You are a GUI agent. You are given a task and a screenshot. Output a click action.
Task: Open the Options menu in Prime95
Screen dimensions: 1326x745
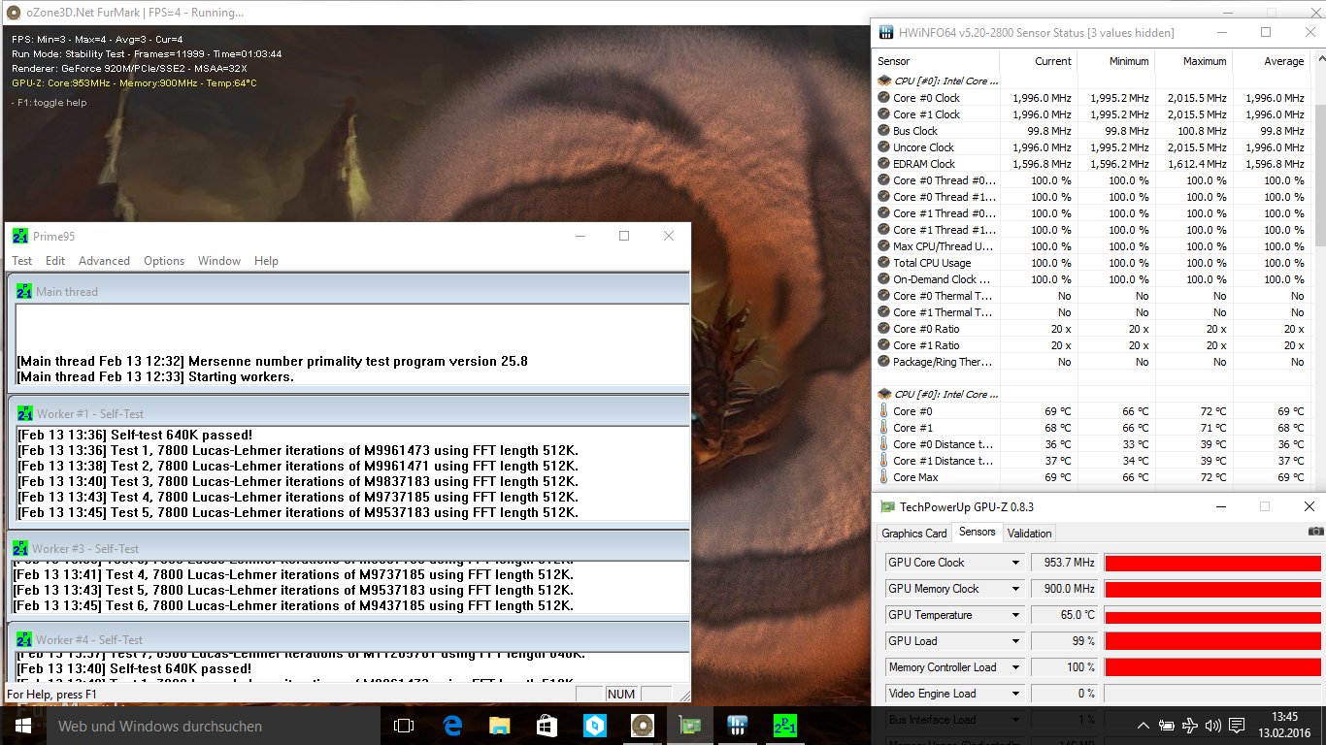coord(164,261)
